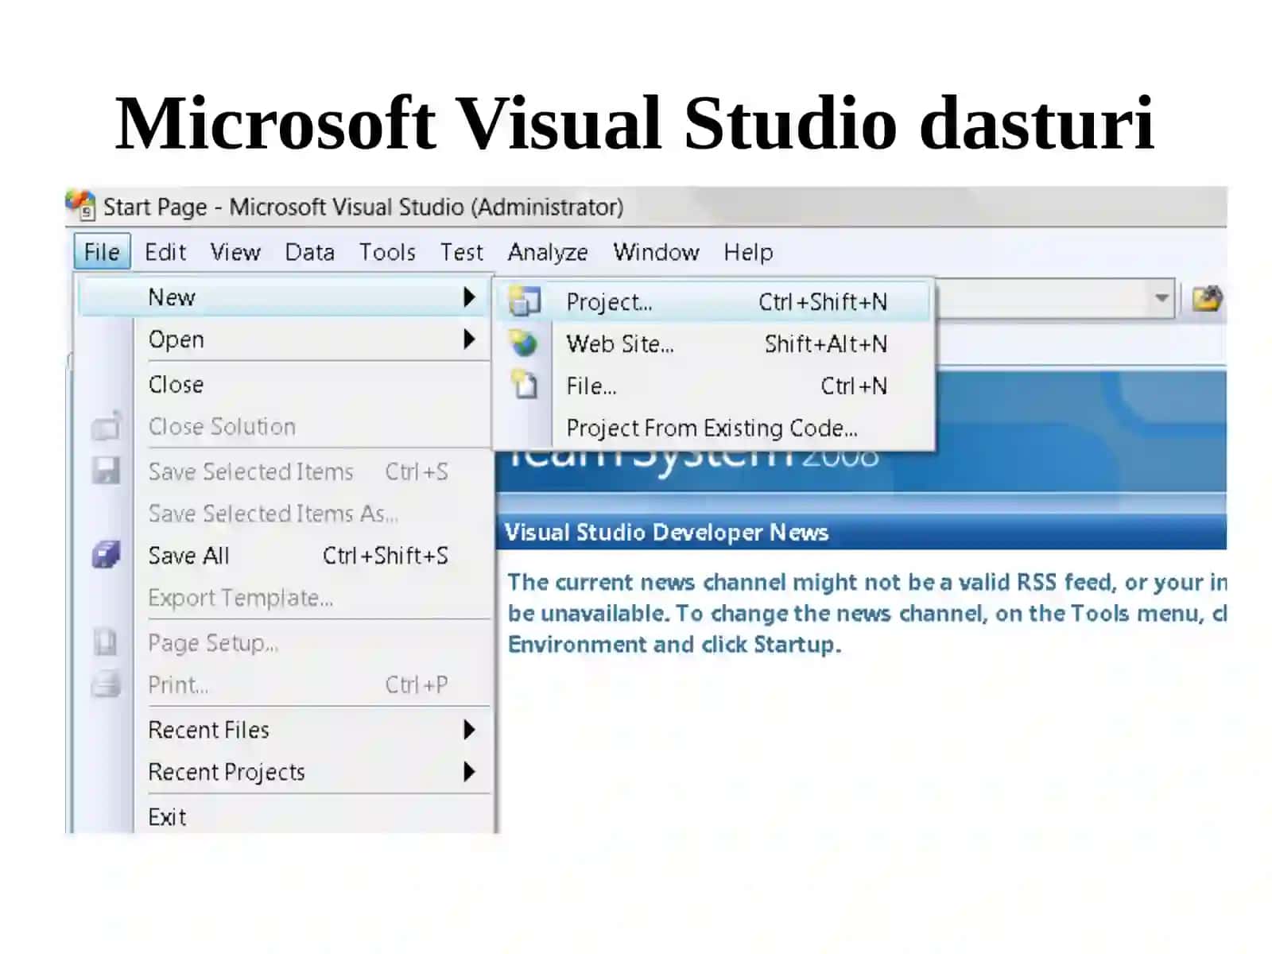Click the Page Setup icon
This screenshot has height=954, width=1272.
(x=106, y=642)
